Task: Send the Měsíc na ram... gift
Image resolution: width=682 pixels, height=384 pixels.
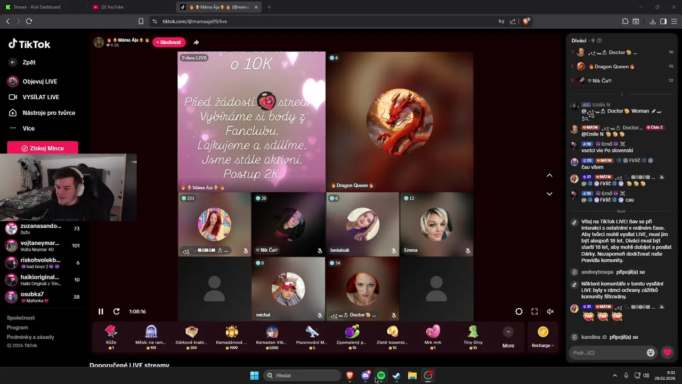Action: pos(151,337)
